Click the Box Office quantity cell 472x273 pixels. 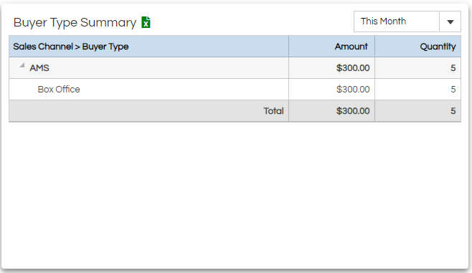pos(417,90)
